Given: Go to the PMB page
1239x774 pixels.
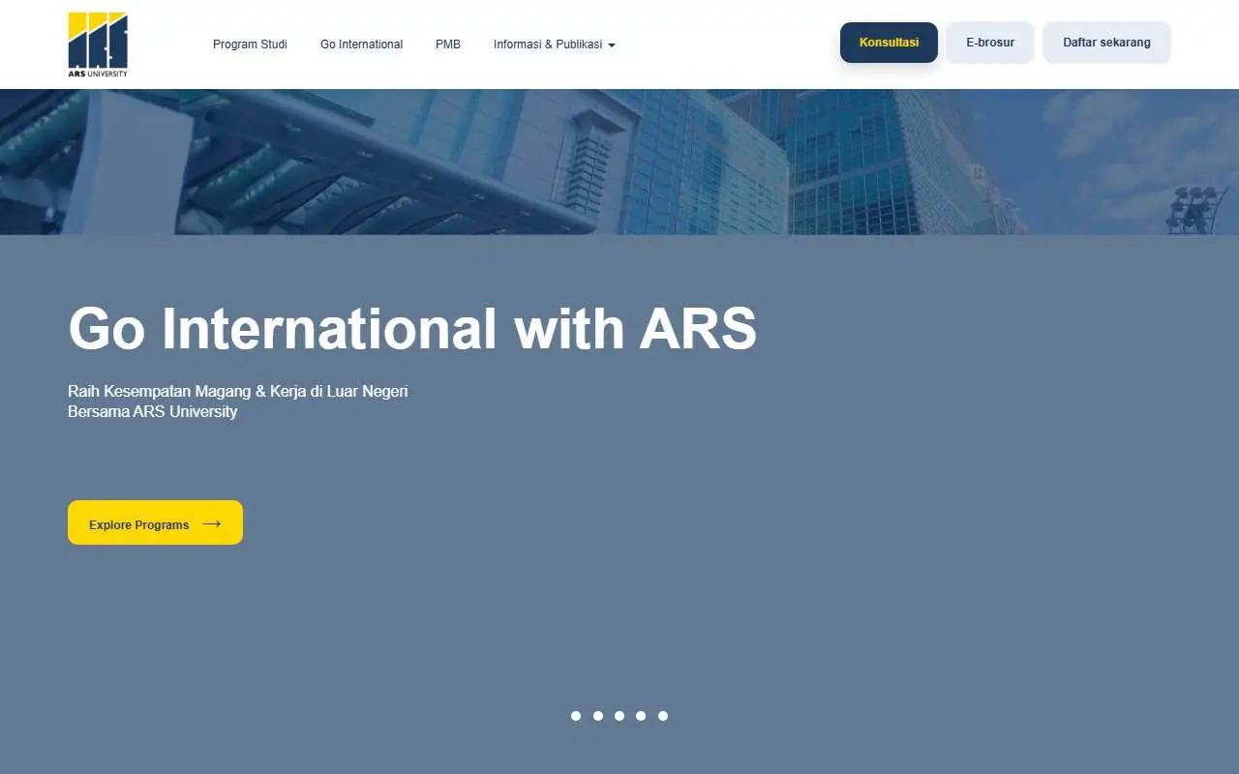Looking at the screenshot, I should coord(448,45).
